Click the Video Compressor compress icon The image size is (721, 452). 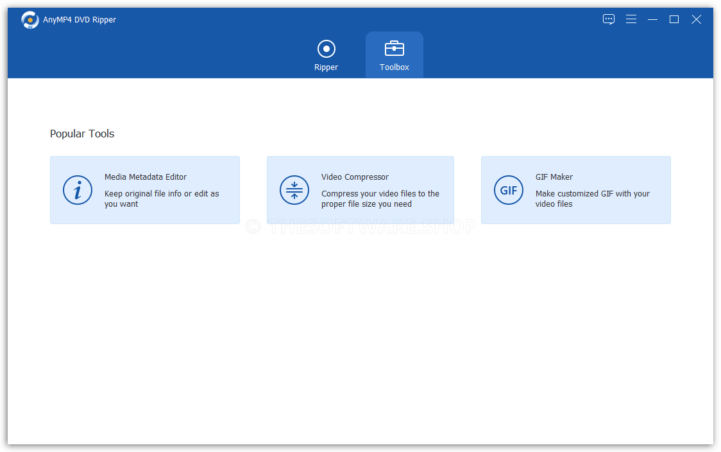pyautogui.click(x=294, y=190)
